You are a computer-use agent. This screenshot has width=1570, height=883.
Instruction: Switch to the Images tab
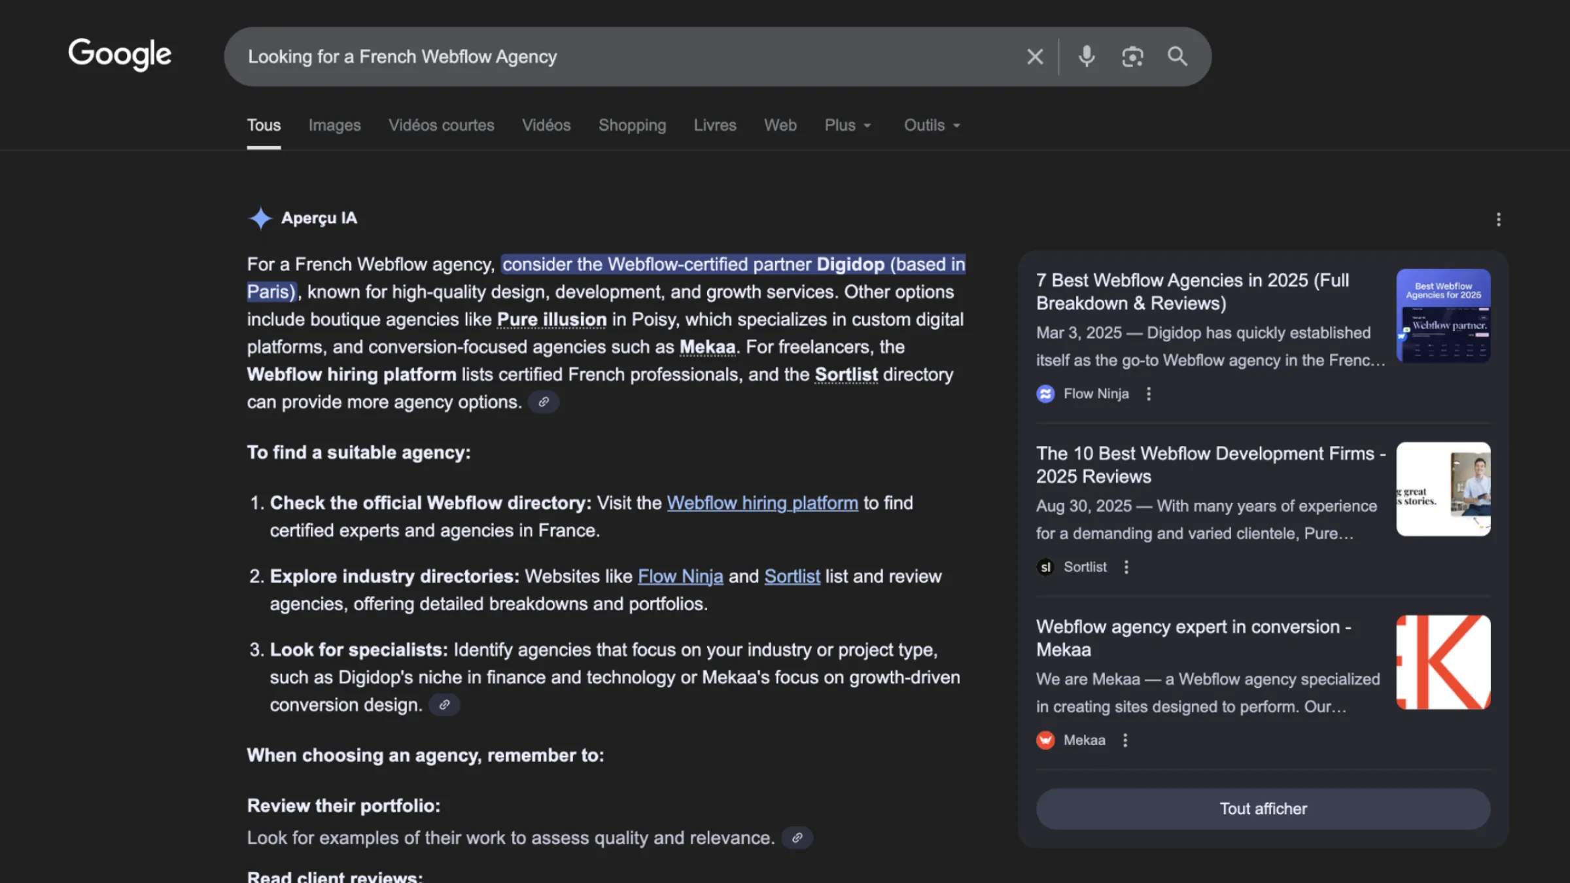(x=334, y=125)
